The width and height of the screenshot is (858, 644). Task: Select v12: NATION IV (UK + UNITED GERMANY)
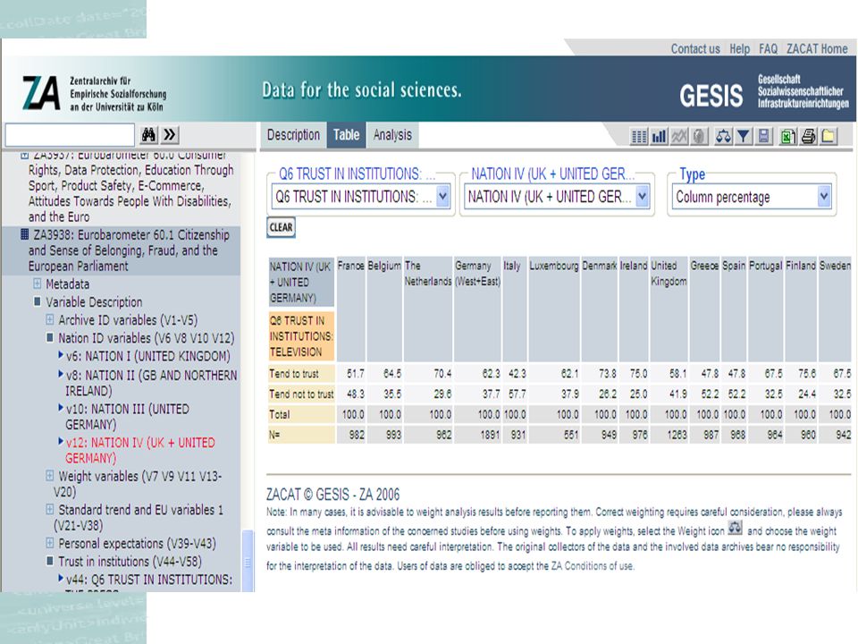140,450
